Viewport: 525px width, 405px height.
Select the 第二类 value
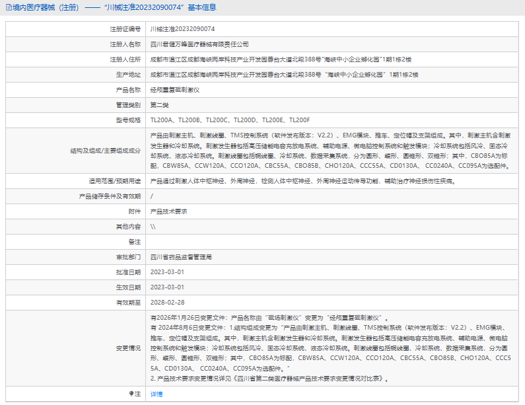[159, 105]
